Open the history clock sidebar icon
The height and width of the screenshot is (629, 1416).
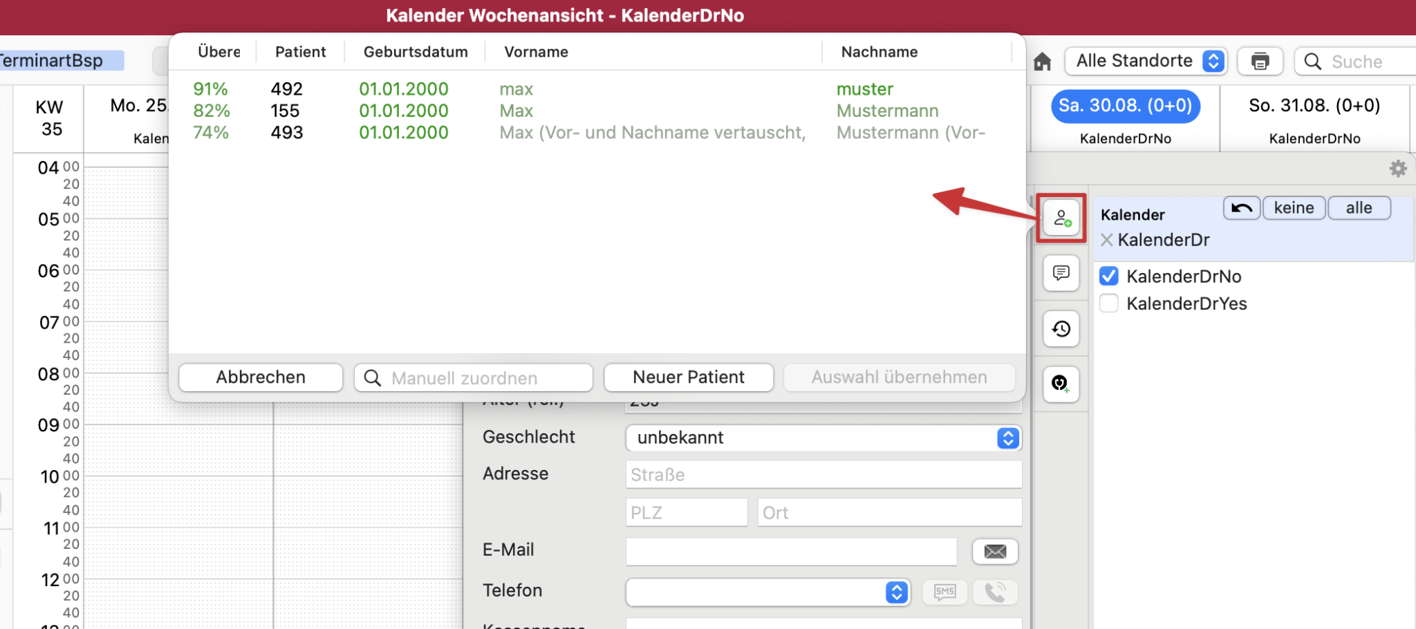(1061, 328)
